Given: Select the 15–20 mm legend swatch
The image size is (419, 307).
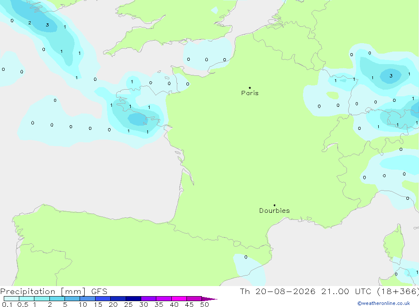Looking at the screenshot, I should (x=103, y=299).
